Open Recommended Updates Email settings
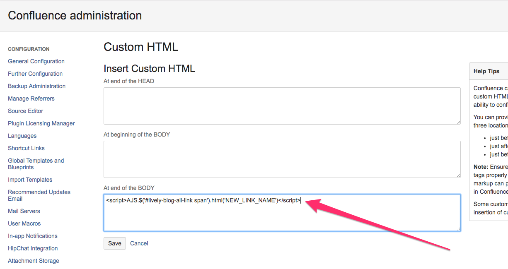The height and width of the screenshot is (269, 508). click(39, 195)
